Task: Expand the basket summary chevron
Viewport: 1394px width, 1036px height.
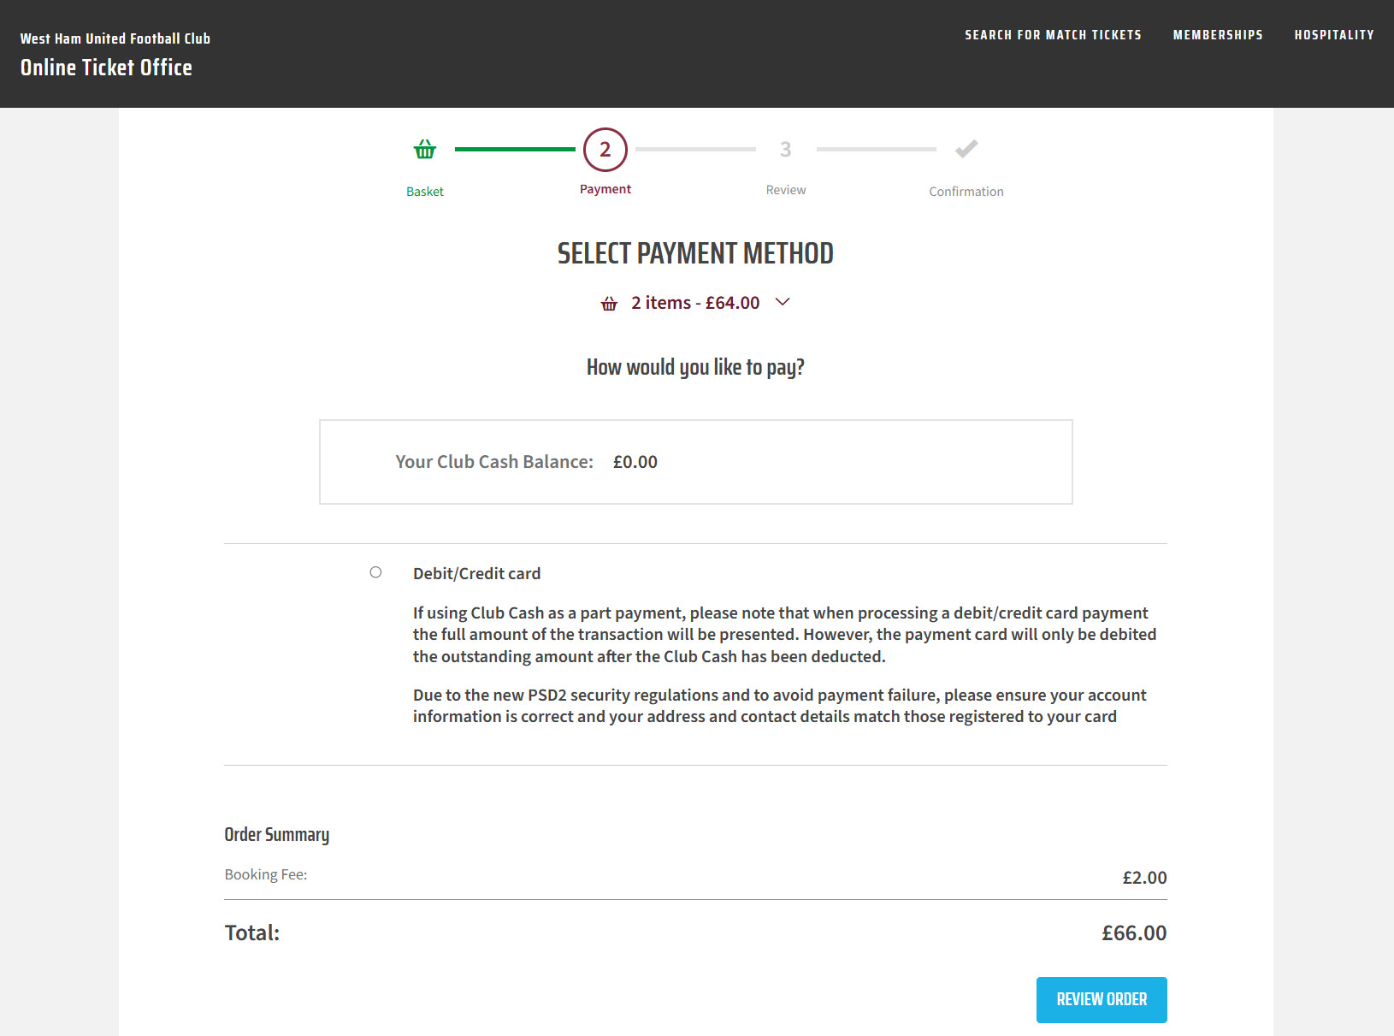Action: [782, 302]
